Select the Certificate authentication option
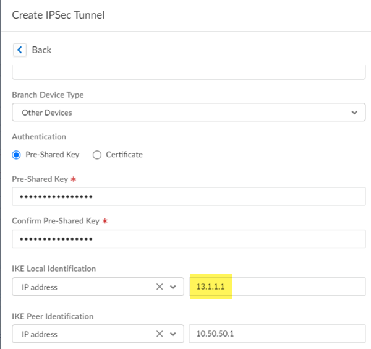This screenshot has width=371, height=349. (97, 155)
